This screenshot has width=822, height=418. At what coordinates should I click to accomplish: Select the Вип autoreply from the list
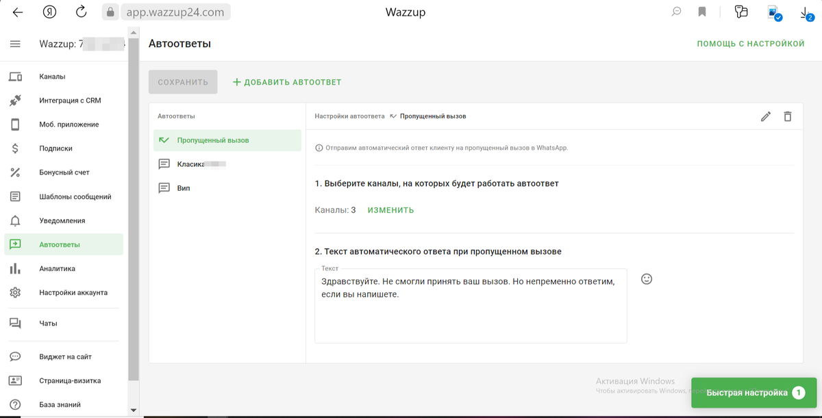click(x=182, y=187)
